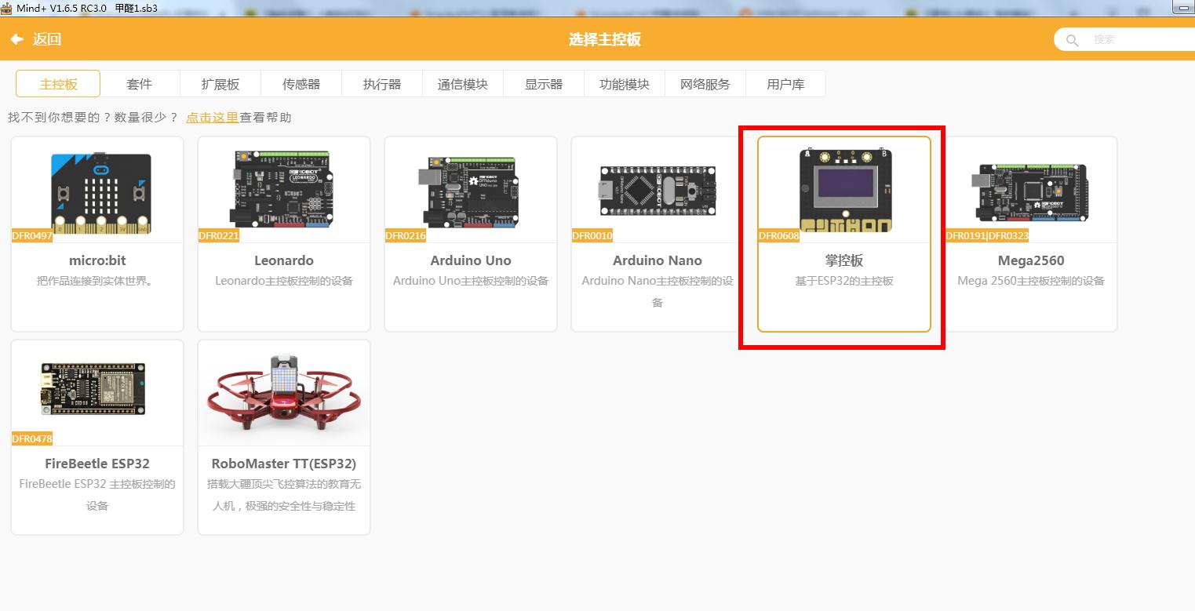Select the Arduino Nano board image

(658, 191)
